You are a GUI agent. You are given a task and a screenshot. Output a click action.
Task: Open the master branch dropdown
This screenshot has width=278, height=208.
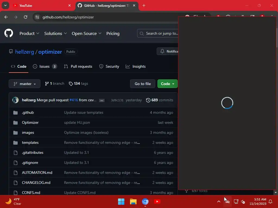[24, 84]
